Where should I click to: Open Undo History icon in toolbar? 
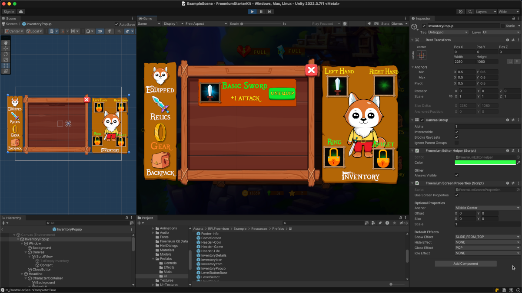461,12
